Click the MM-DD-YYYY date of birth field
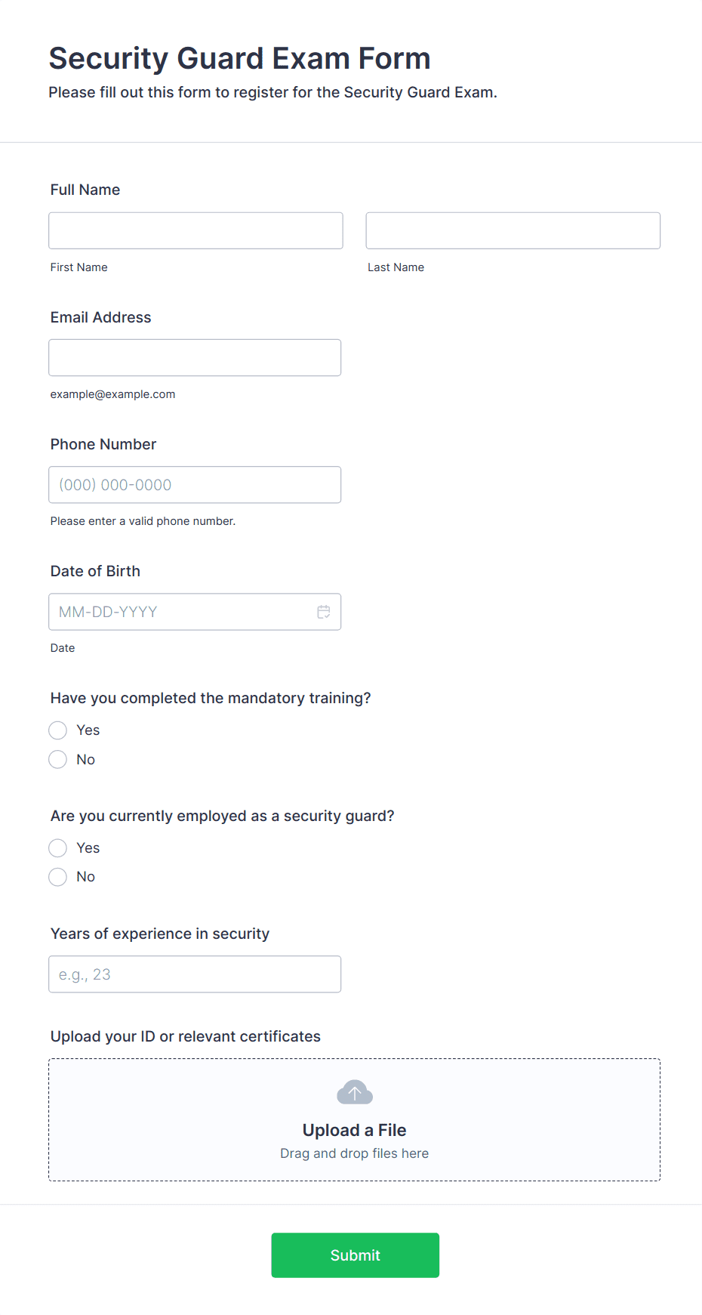This screenshot has width=702, height=1315. [181, 612]
